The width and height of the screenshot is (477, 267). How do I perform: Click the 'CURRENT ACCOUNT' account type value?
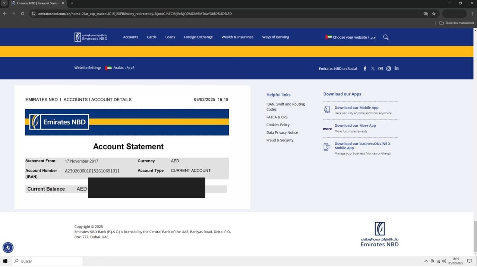pos(191,170)
